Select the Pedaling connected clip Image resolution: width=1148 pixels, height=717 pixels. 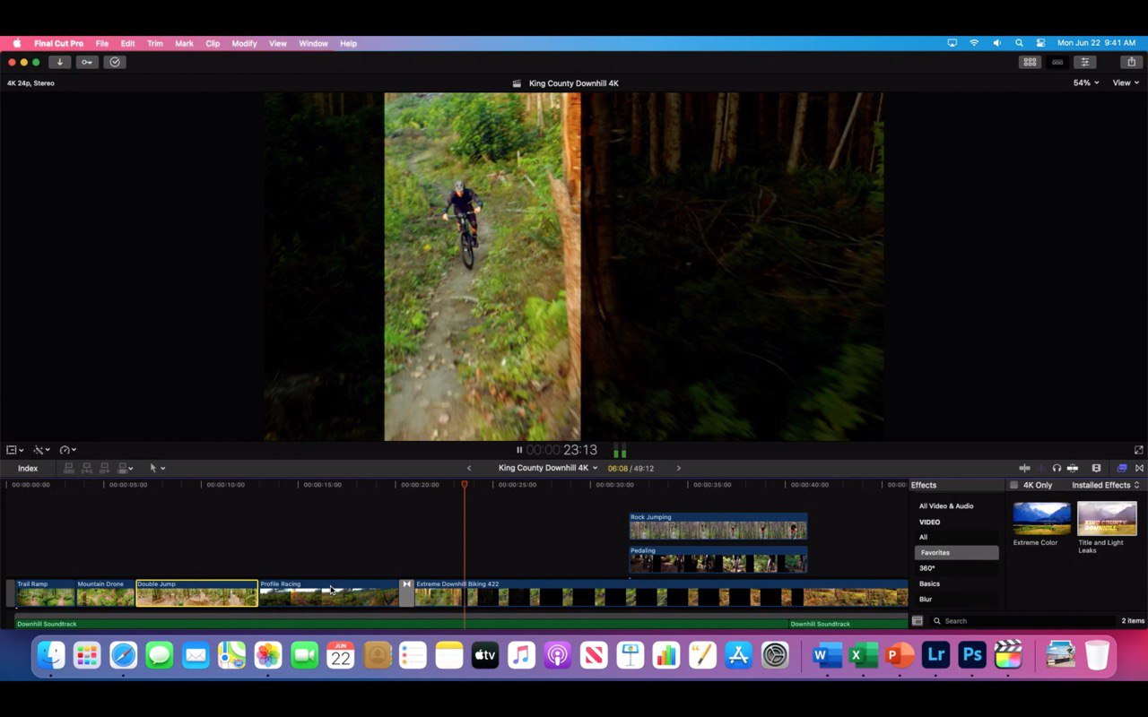(717, 559)
